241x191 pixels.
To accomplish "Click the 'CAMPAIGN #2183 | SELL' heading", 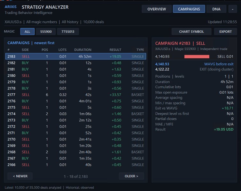I will tap(180, 43).
